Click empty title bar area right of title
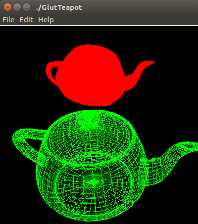Viewport: 198px width, 224px height. (140, 7)
